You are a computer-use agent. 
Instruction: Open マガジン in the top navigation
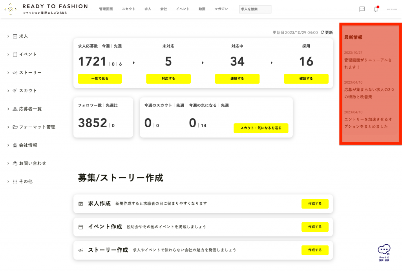pyautogui.click(x=221, y=9)
